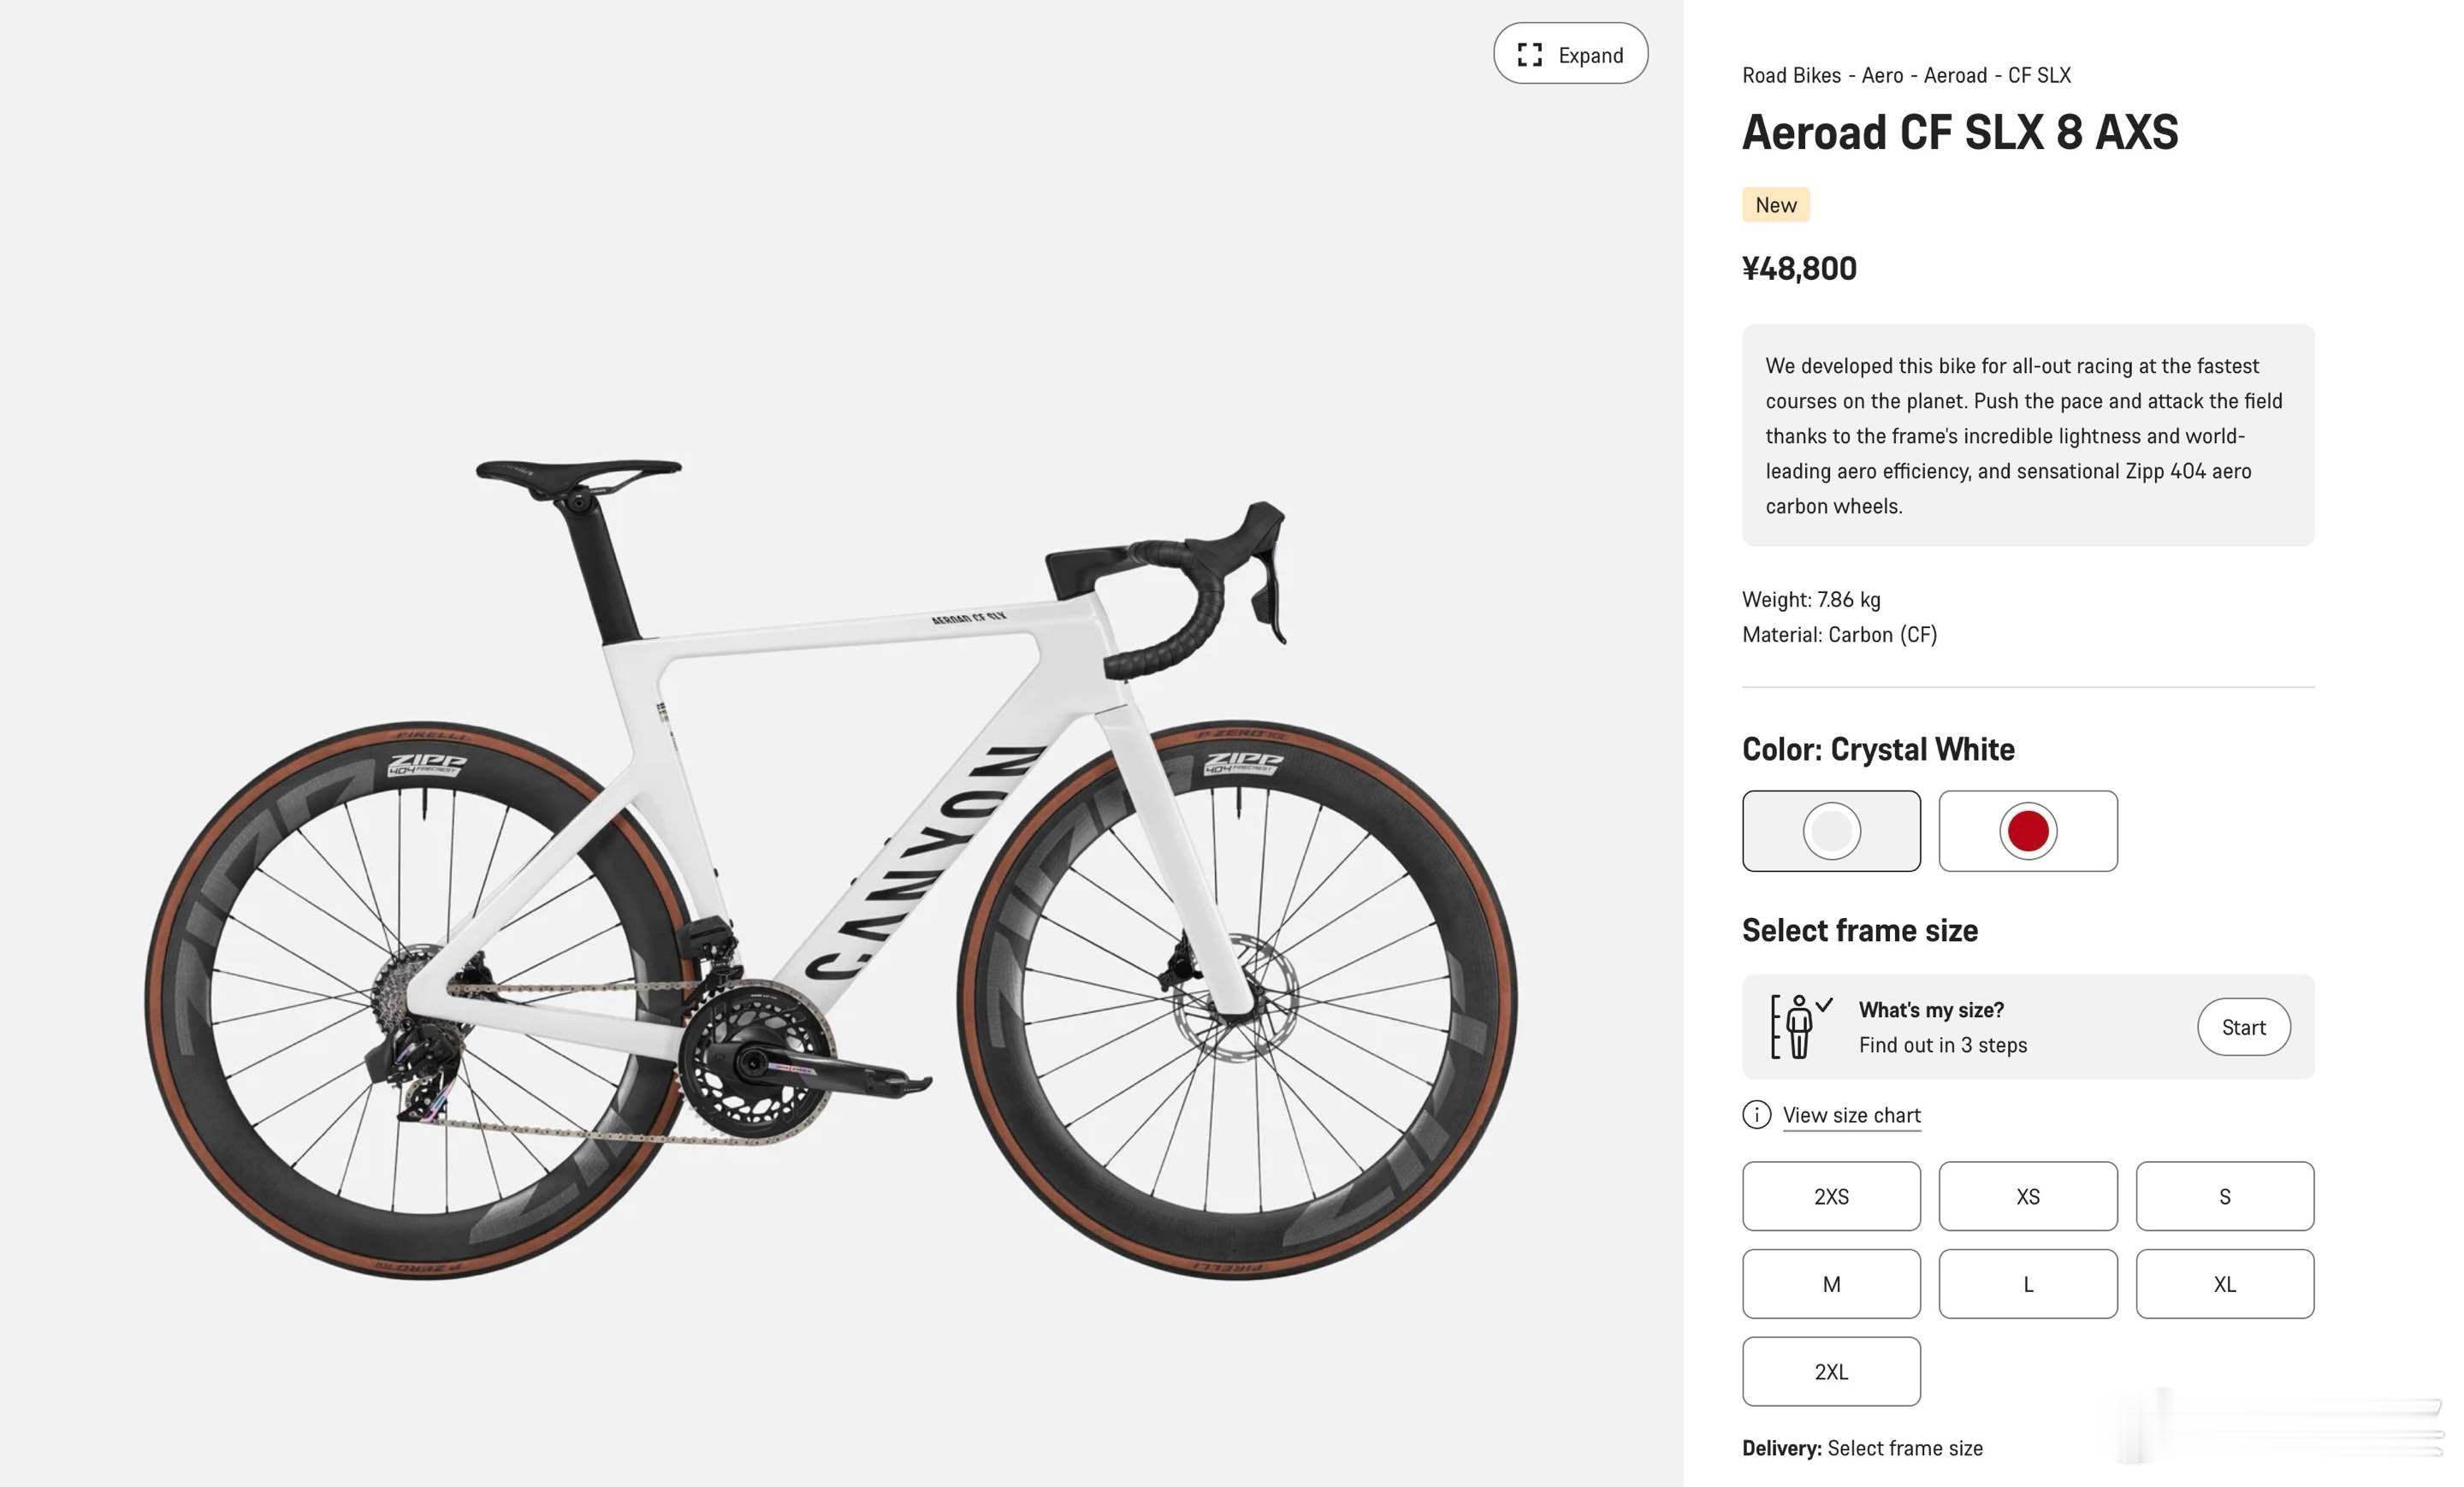Click the New product badge
Image resolution: width=2464 pixels, height=1487 pixels.
click(1775, 204)
